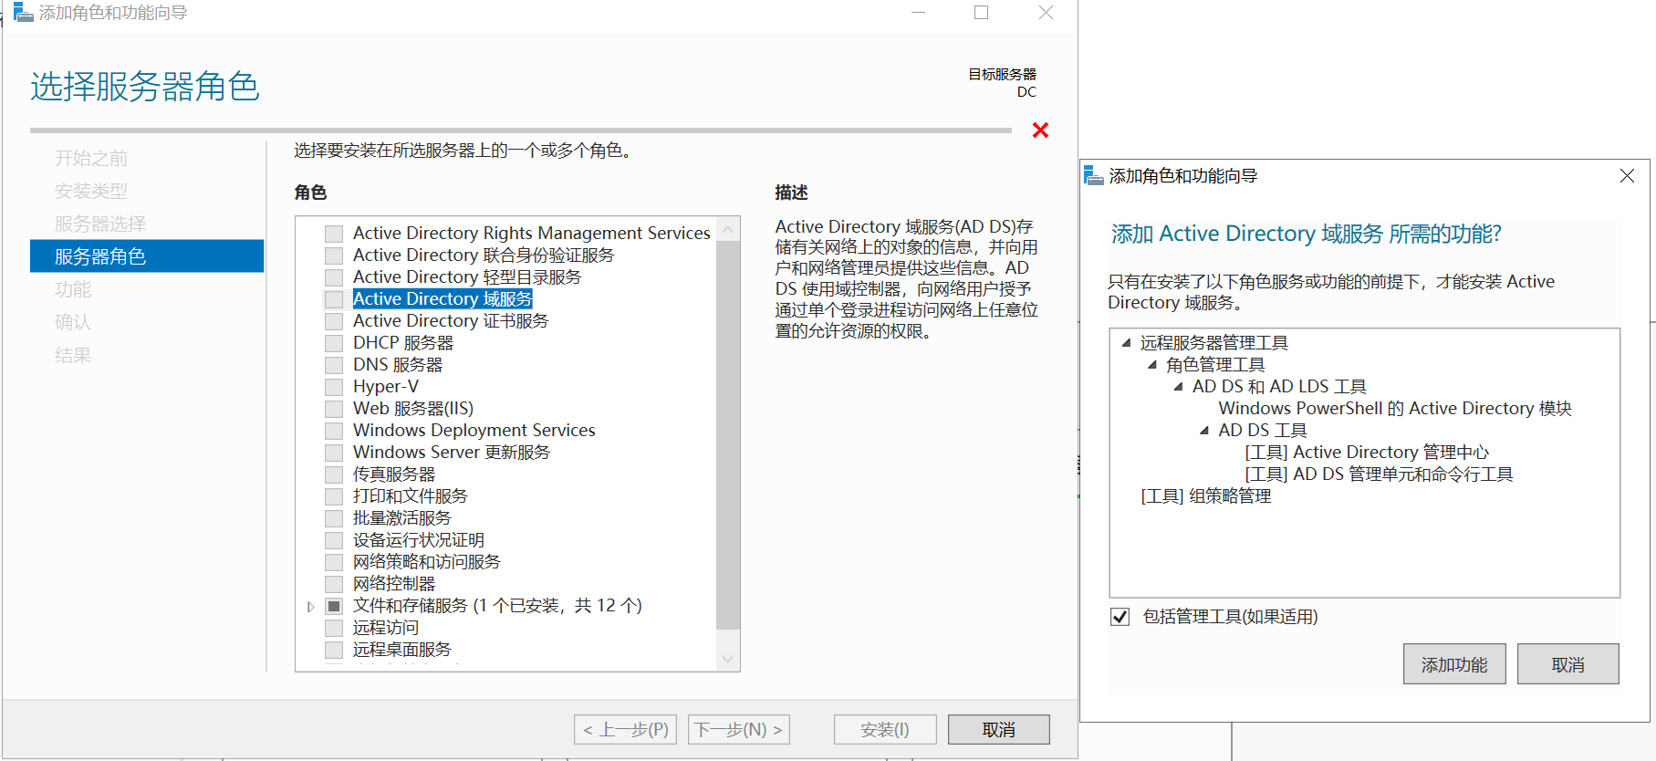The width and height of the screenshot is (1656, 761).
Task: Collapse AD DS 工具 node
Action: [1204, 431]
